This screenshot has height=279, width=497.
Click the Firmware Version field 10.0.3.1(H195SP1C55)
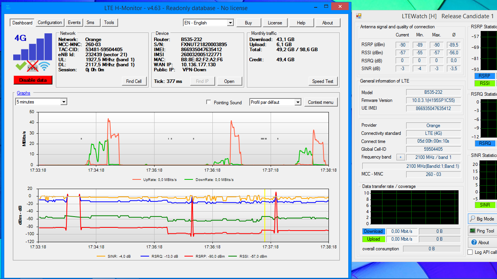pos(433,100)
